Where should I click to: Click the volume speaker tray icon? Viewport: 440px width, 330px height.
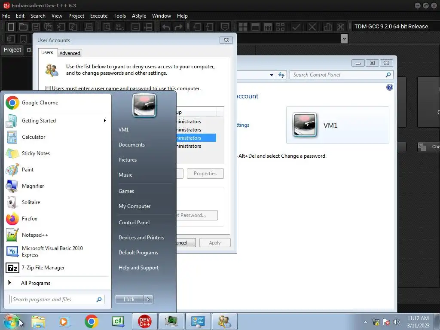click(x=396, y=322)
